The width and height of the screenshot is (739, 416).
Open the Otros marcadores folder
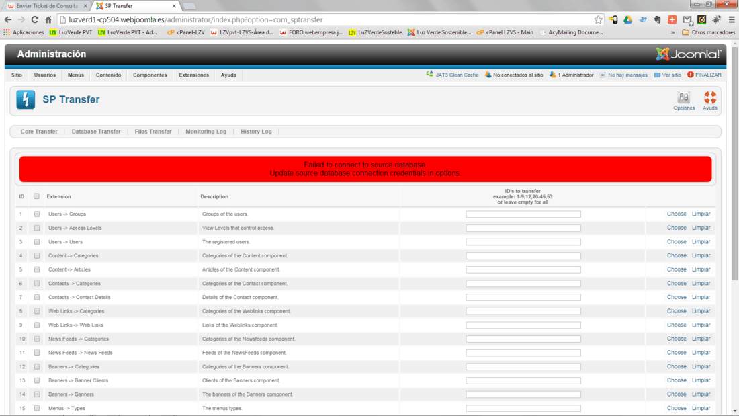[x=708, y=32]
